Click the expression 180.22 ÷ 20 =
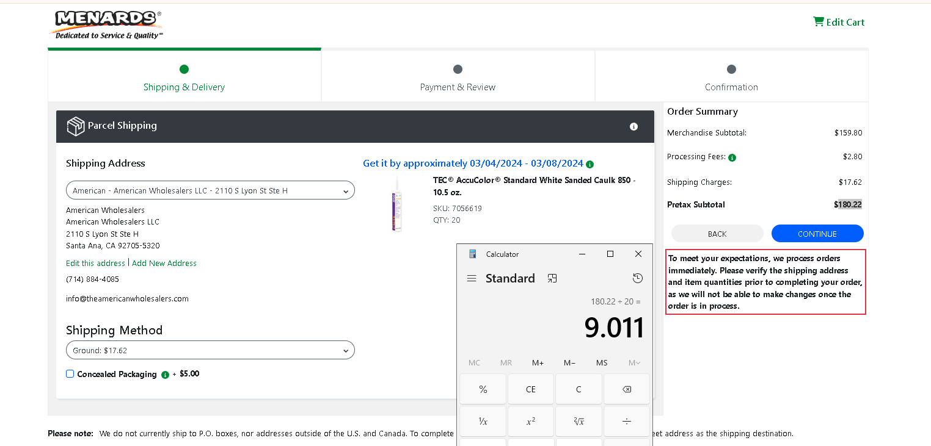This screenshot has width=931, height=446. (x=616, y=301)
